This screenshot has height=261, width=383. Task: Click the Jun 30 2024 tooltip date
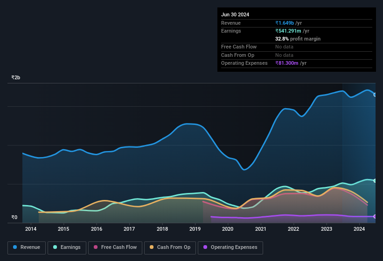click(235, 14)
